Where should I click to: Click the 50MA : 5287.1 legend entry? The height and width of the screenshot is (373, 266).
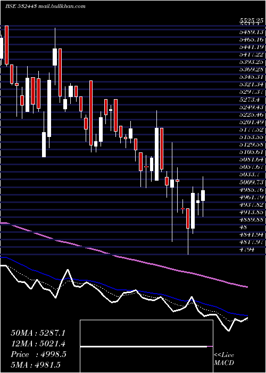(x=38, y=333)
